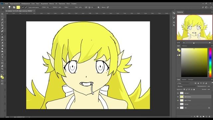Image resolution: width=213 pixels, height=120 pixels.
Task: Open the Изображение menu
Action: pos(26,4)
